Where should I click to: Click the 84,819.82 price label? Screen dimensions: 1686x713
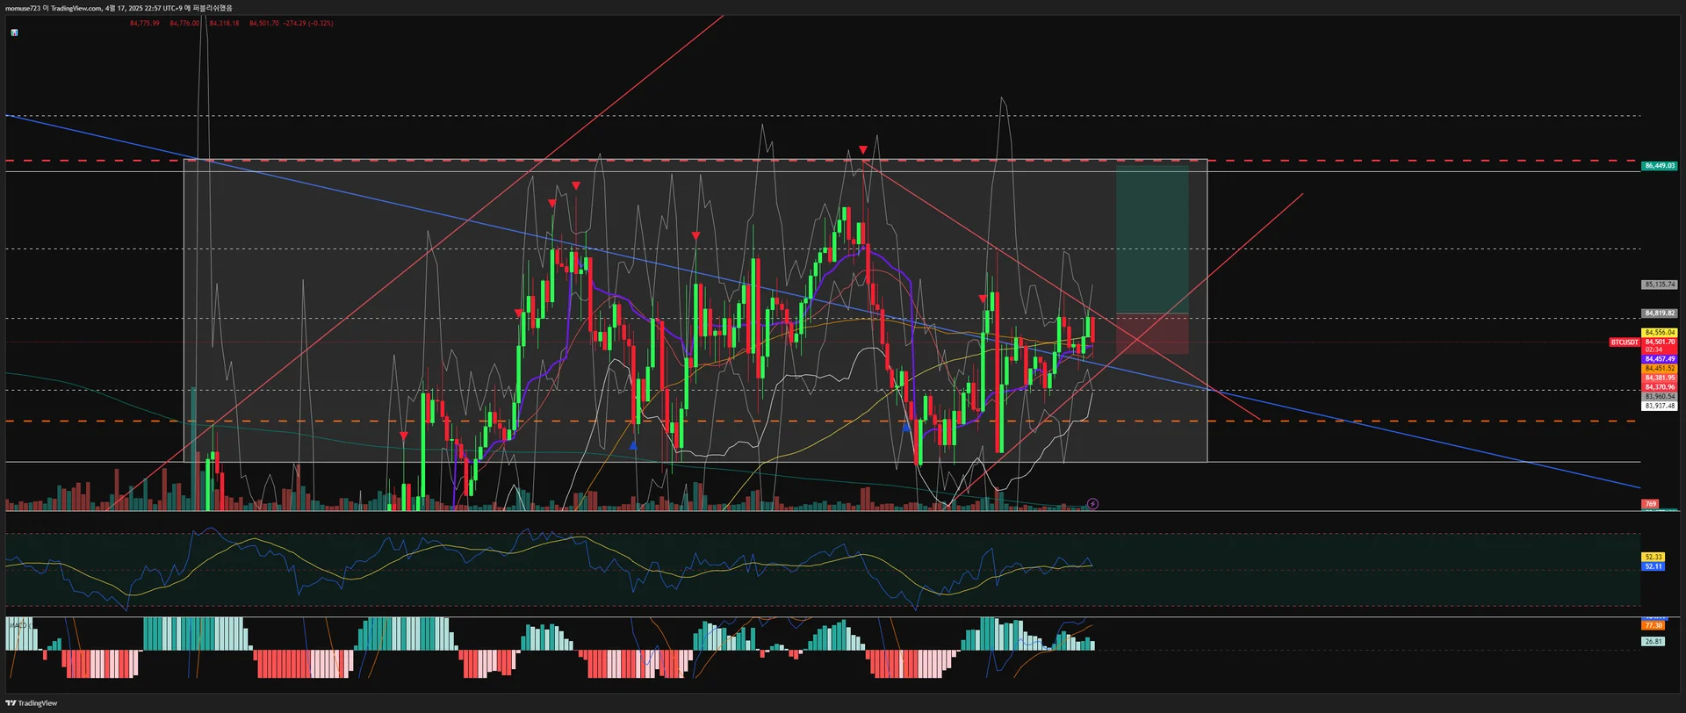click(1660, 313)
